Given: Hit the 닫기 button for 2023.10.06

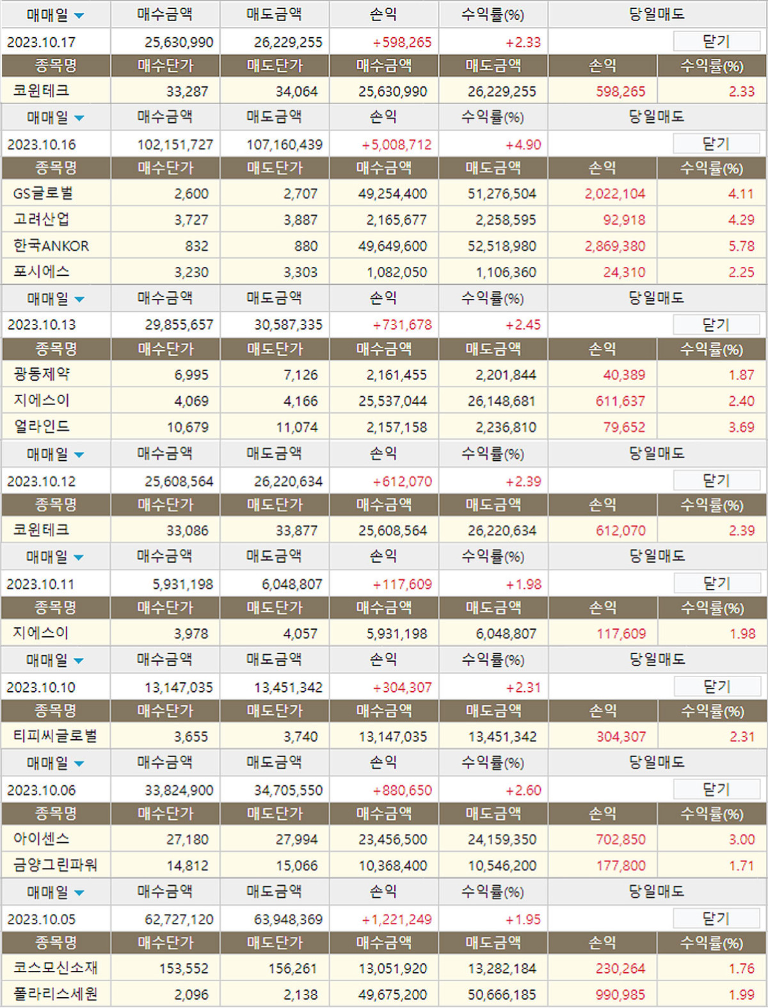Looking at the screenshot, I should pos(716,790).
